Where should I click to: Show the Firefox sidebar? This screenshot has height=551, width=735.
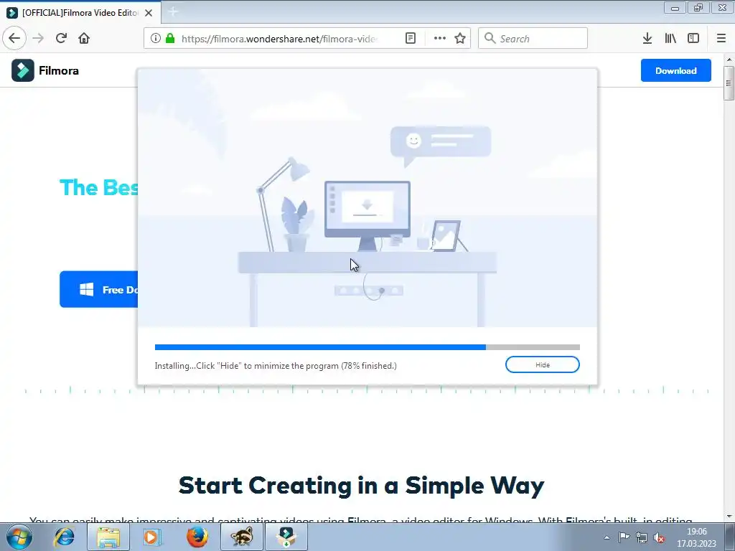[x=693, y=38]
